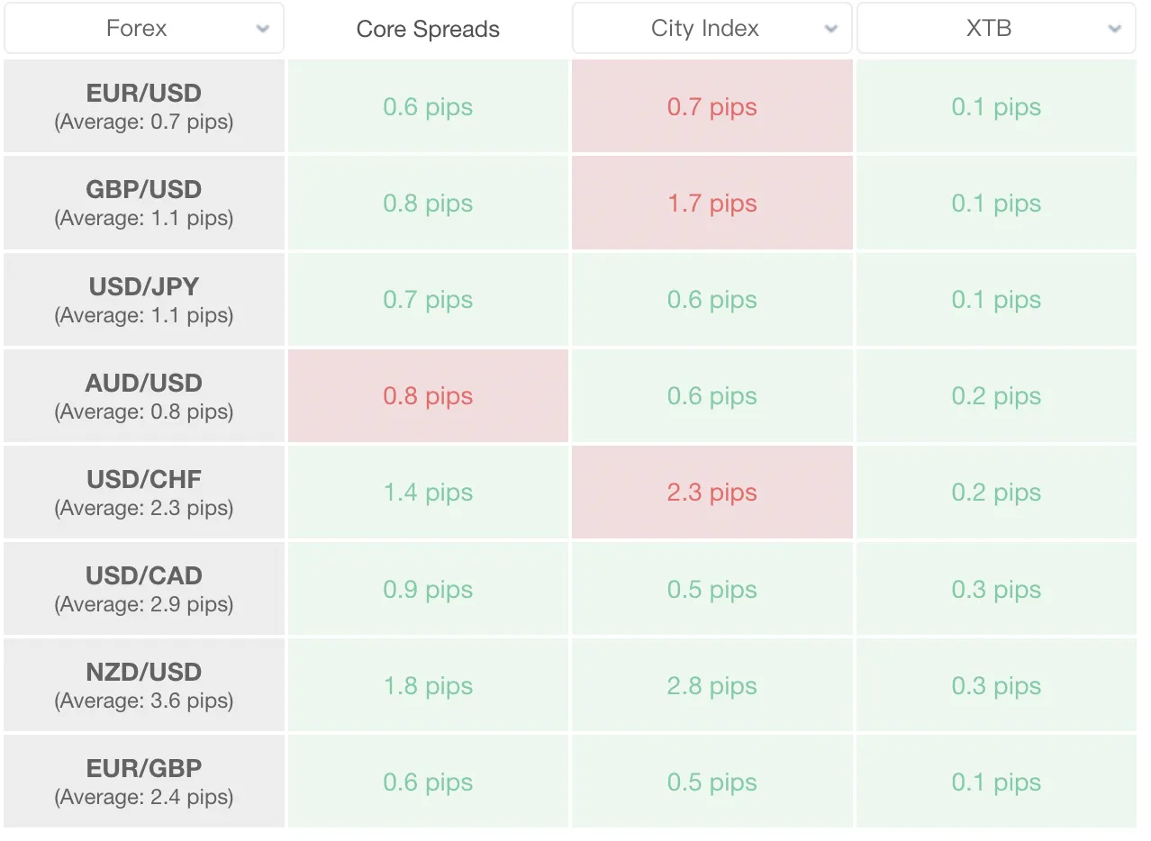Image resolution: width=1151 pixels, height=841 pixels.
Task: Open the XTB broker dropdown
Action: click(996, 28)
